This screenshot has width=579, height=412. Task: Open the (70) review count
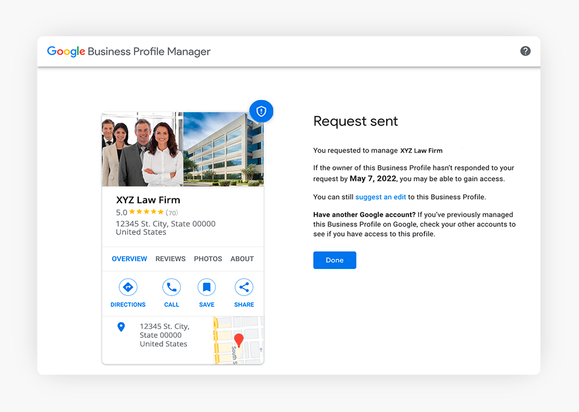click(x=172, y=213)
